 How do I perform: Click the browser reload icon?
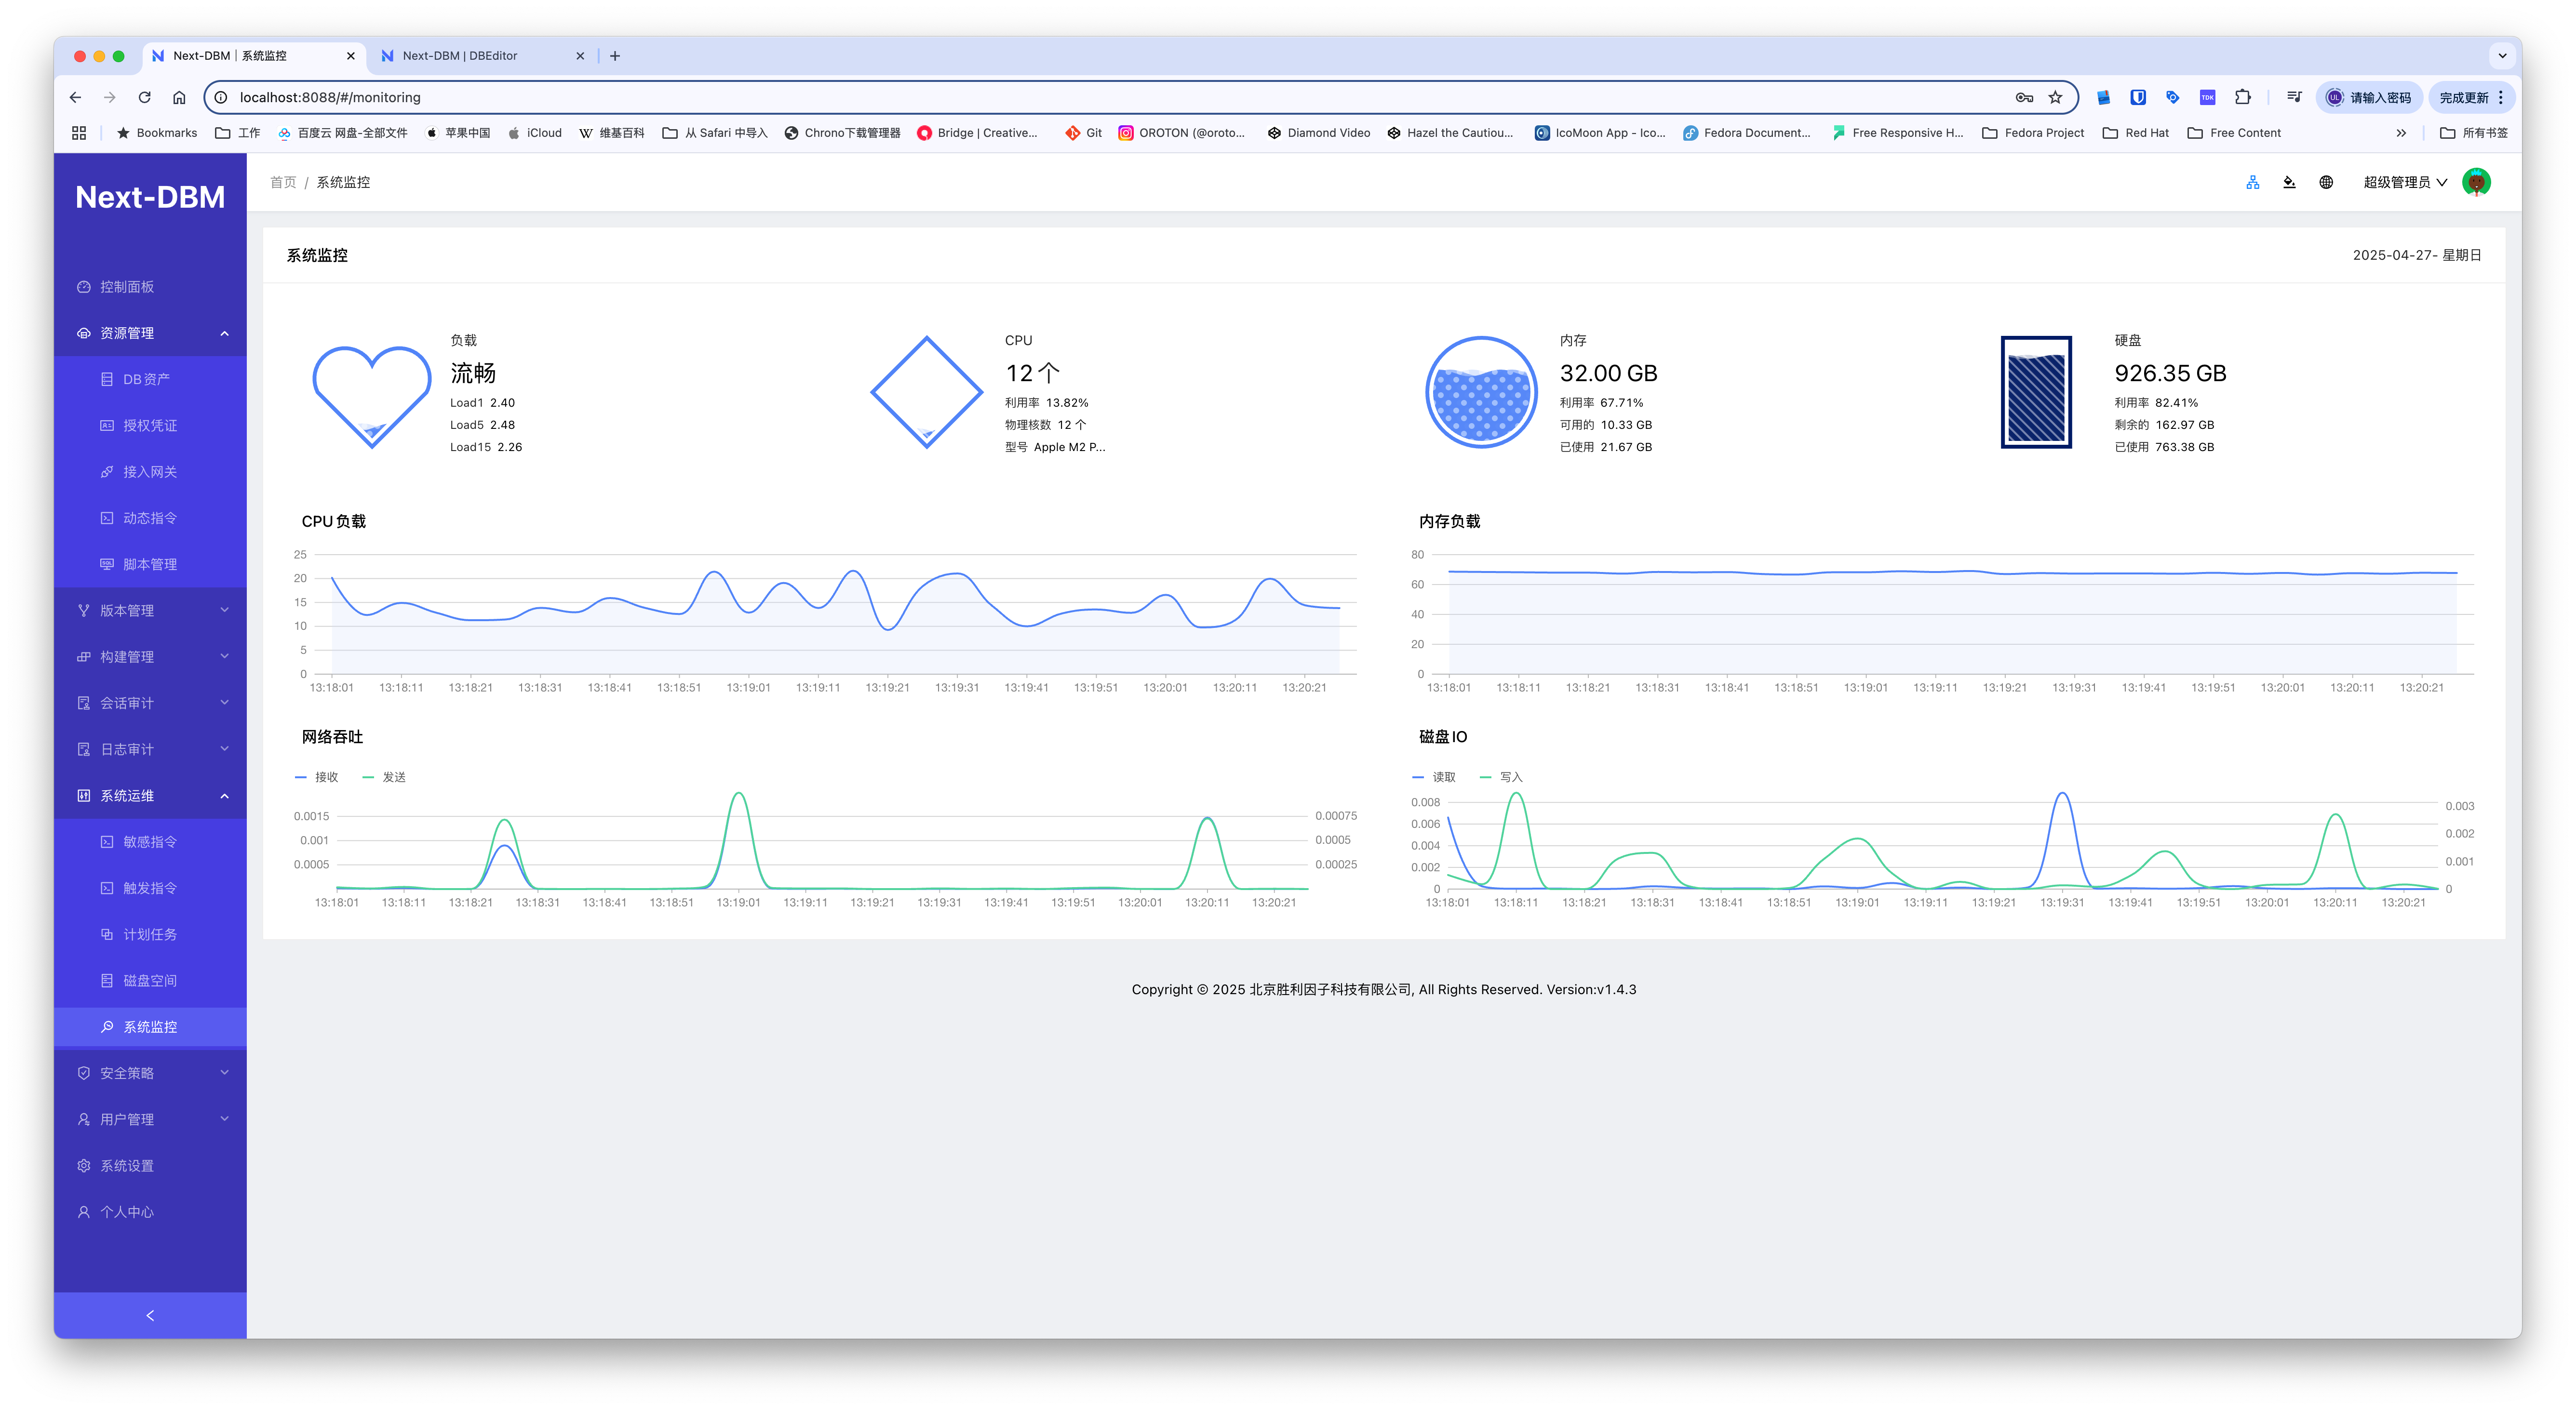click(144, 97)
